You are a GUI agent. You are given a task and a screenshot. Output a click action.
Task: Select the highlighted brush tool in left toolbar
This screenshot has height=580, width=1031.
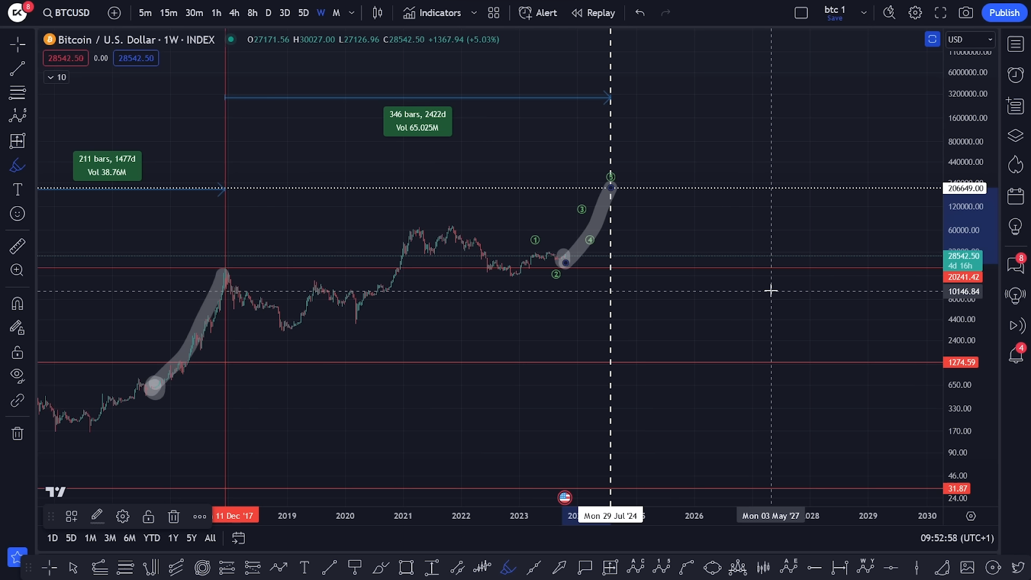pyautogui.click(x=17, y=166)
